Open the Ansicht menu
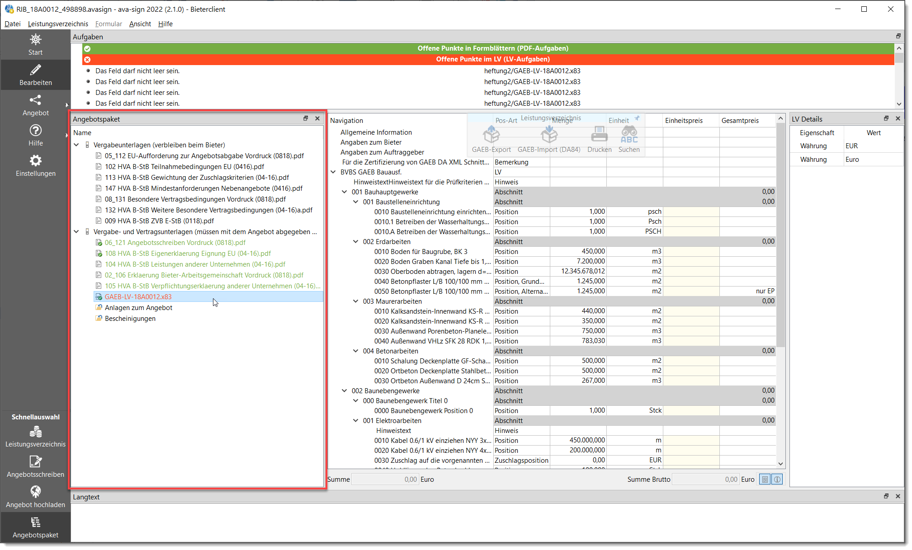The height and width of the screenshot is (550, 912). pos(140,24)
